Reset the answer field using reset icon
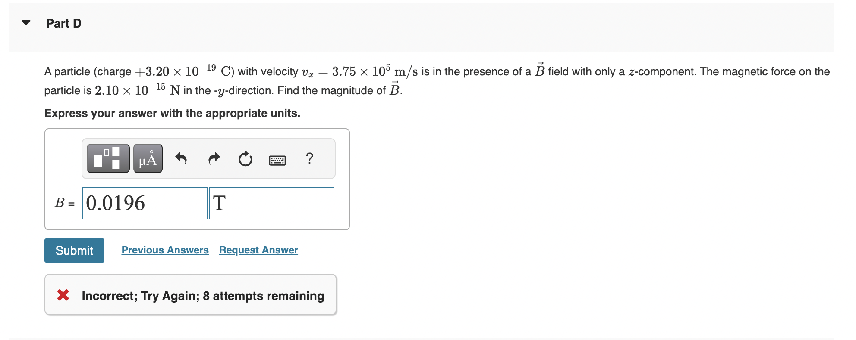 click(245, 158)
